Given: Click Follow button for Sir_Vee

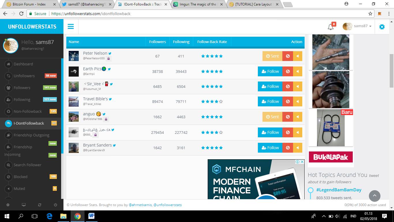Looking at the screenshot, I should [x=270, y=86].
